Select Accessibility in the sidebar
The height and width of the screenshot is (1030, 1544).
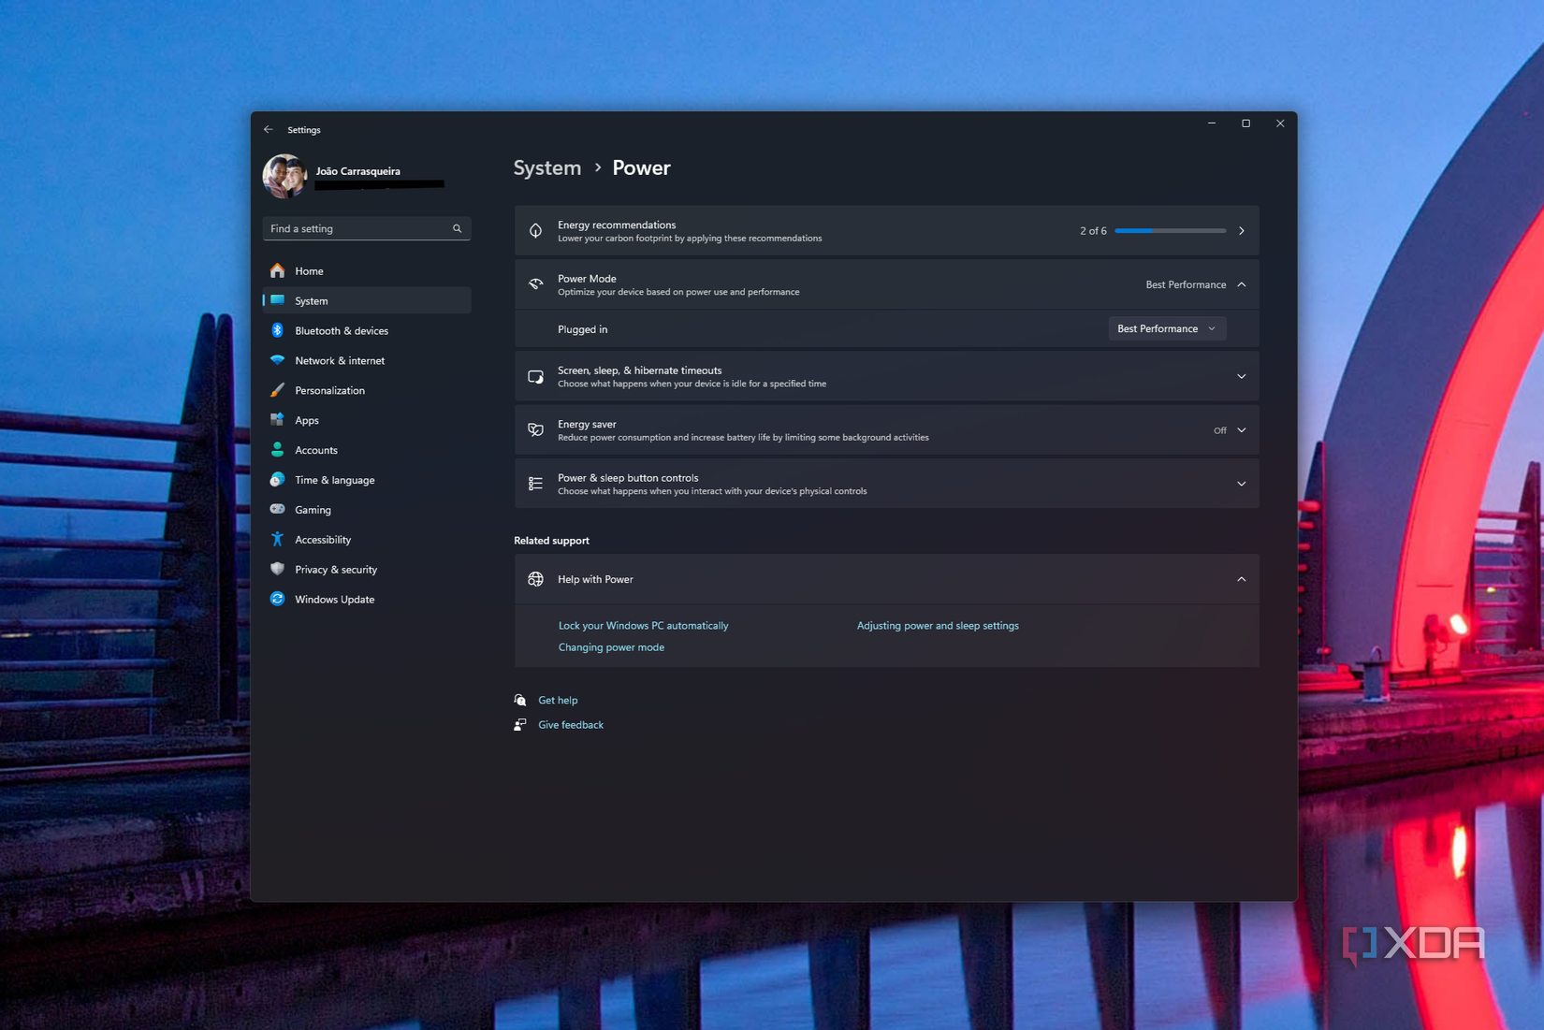[322, 539]
